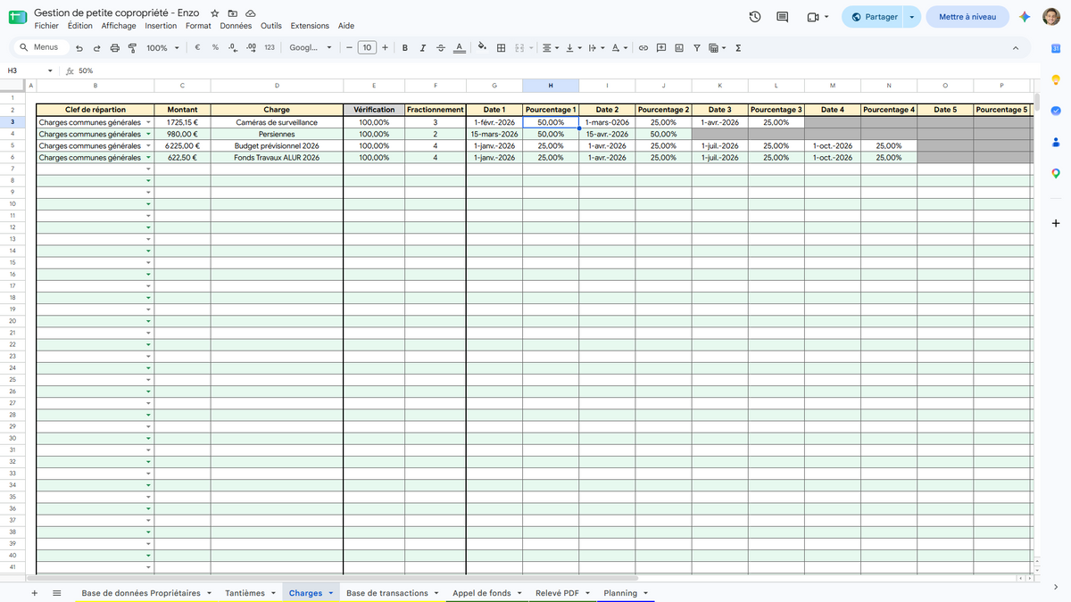Open the Données menu

(236, 26)
